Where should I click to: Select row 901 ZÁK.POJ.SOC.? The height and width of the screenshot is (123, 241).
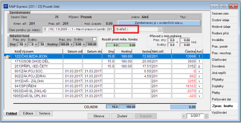(107, 71)
